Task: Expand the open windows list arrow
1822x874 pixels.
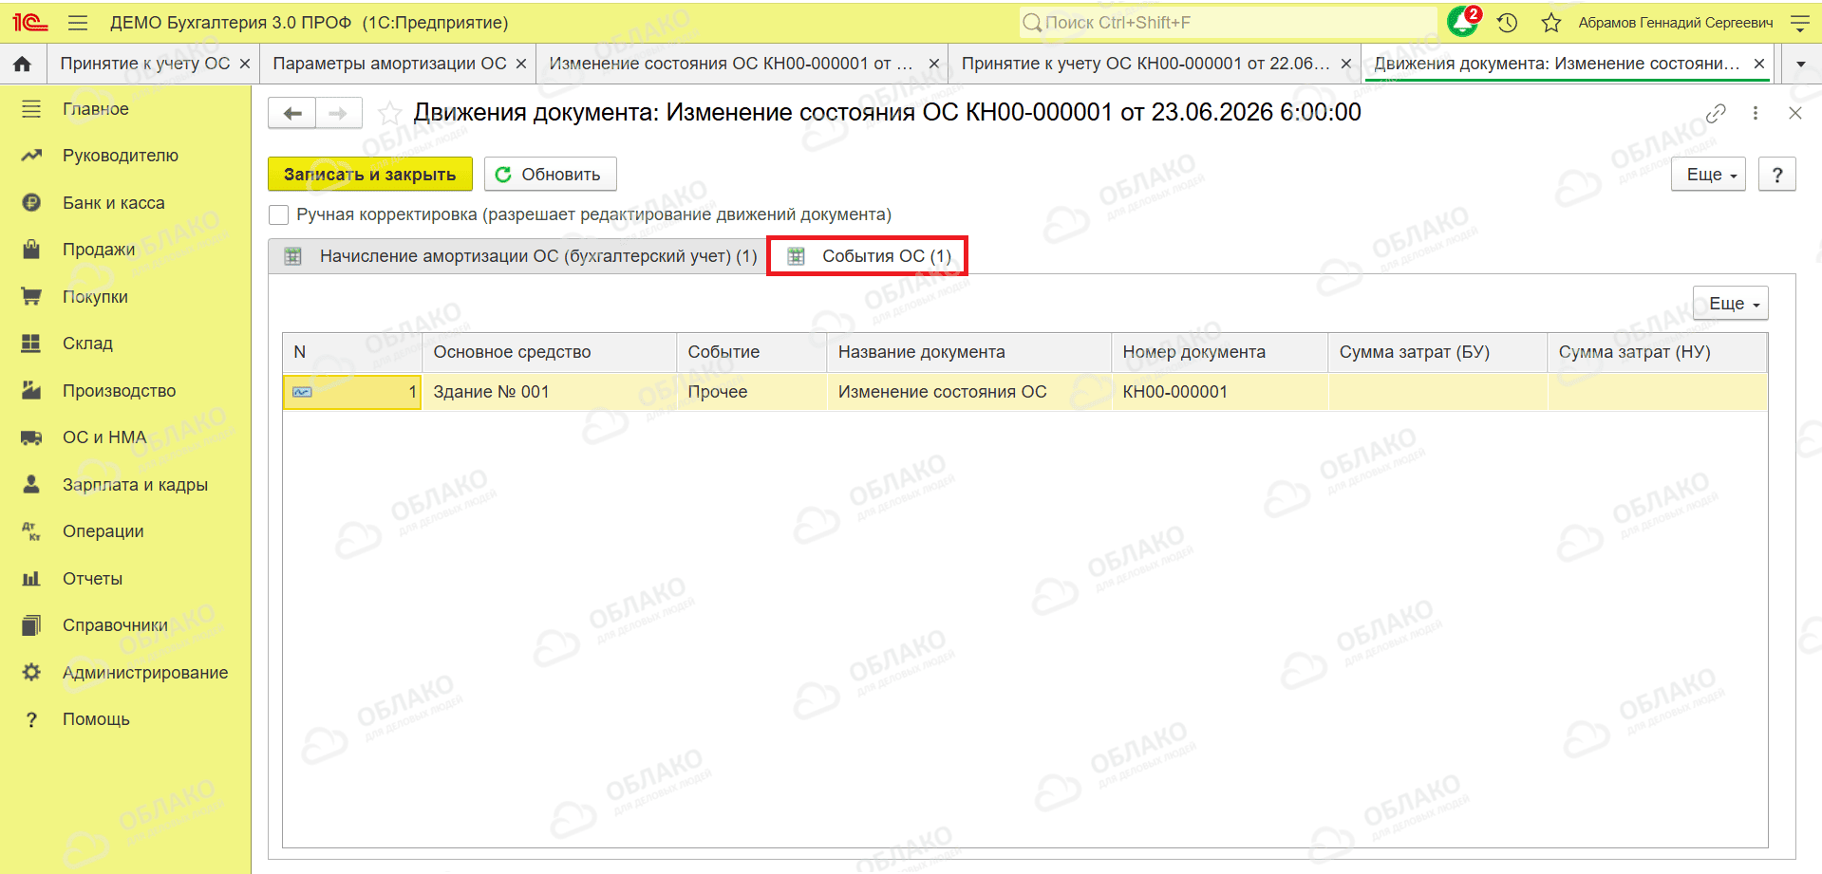Action: point(1801,64)
